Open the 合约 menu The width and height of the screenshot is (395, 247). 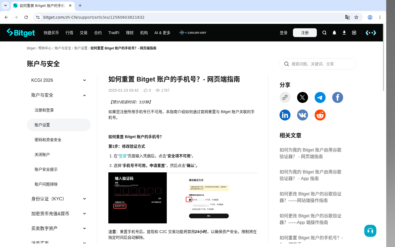98,33
